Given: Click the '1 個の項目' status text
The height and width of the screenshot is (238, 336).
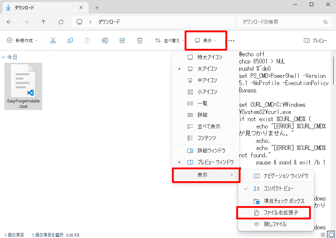Looking at the screenshot, I should (14, 235).
